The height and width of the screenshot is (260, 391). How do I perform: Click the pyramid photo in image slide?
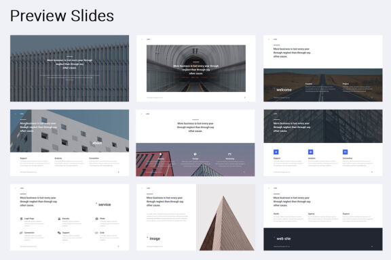point(225,217)
